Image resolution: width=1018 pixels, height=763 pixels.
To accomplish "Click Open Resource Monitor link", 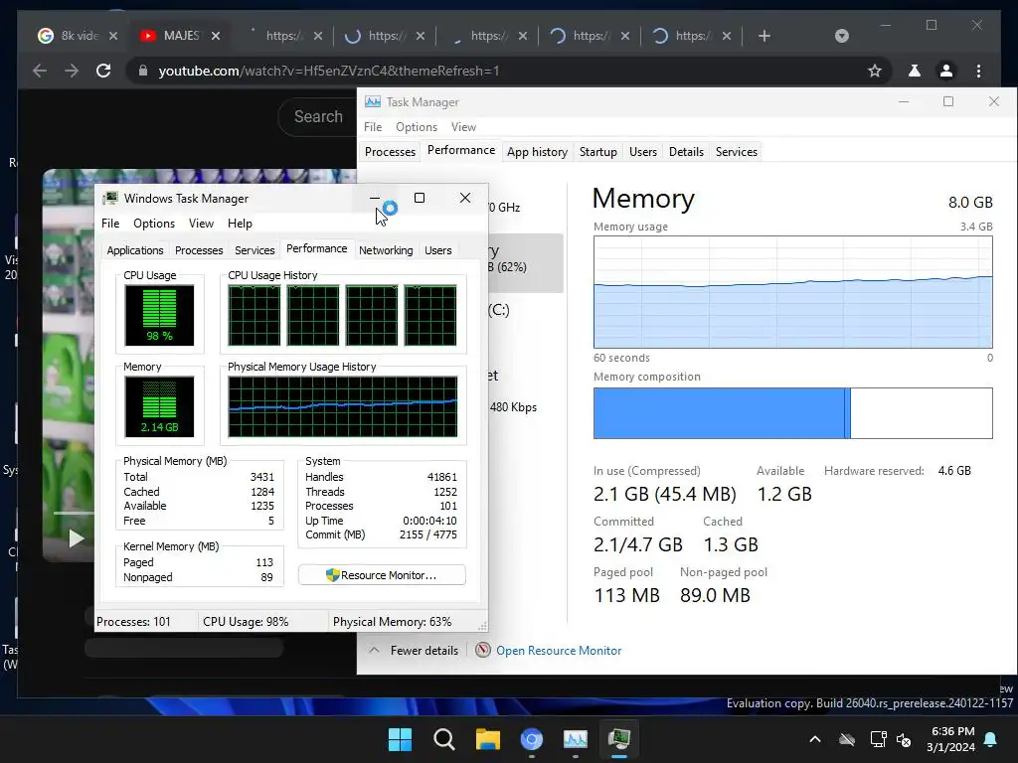I will pos(559,651).
